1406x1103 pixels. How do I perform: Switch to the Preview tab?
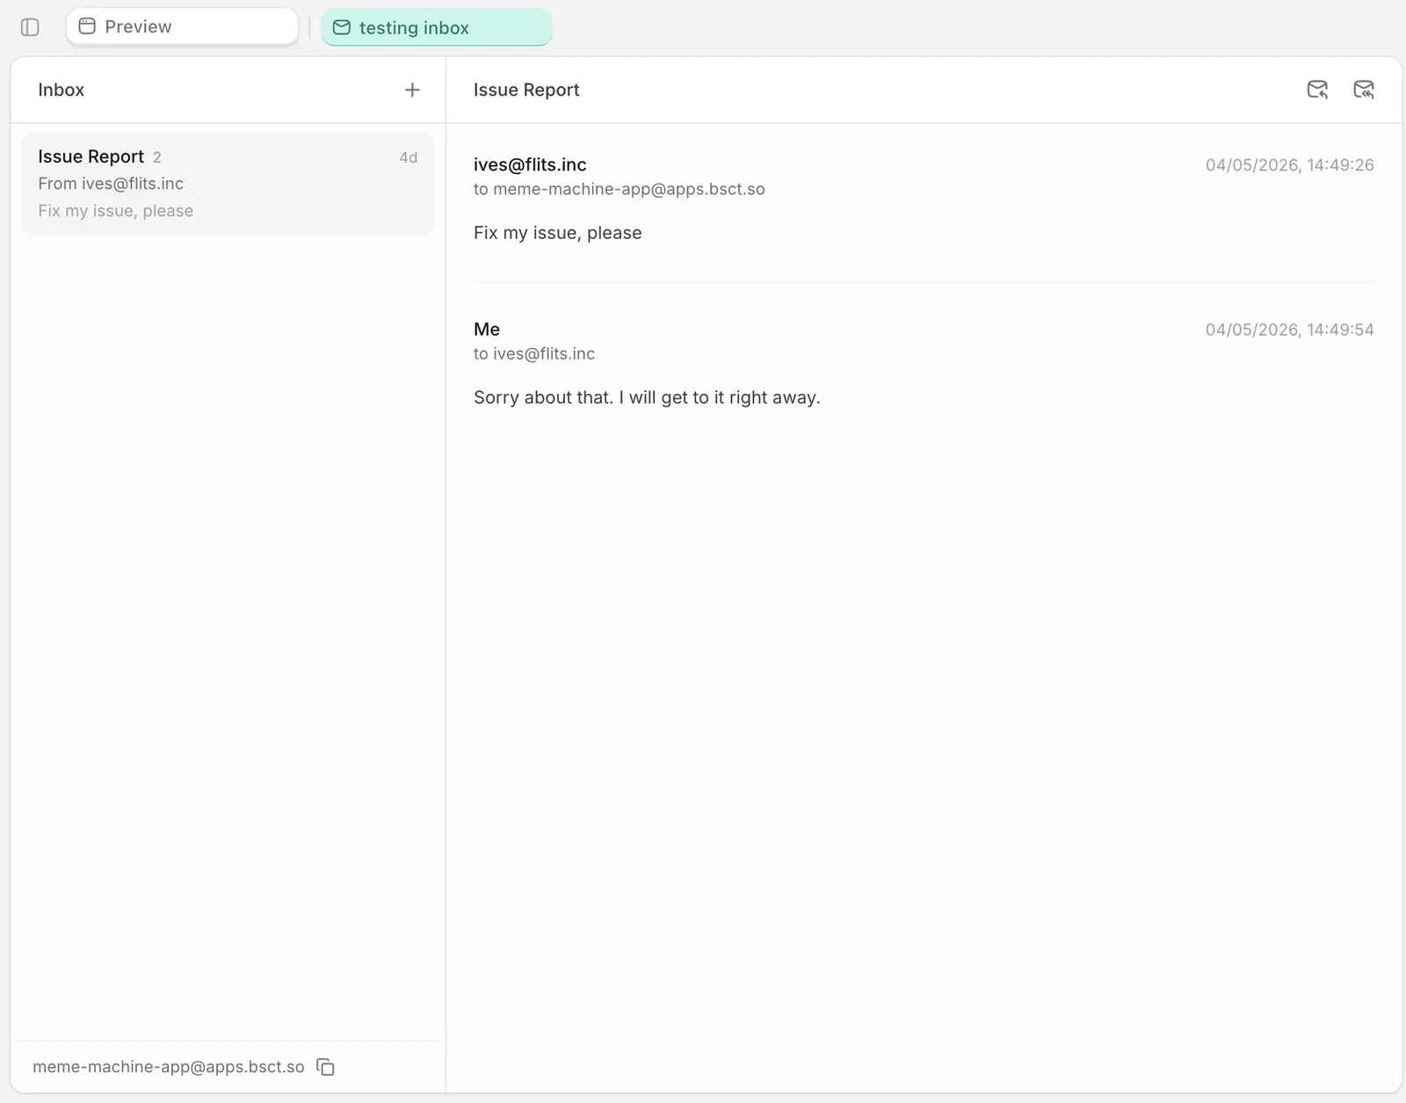pos(182,26)
